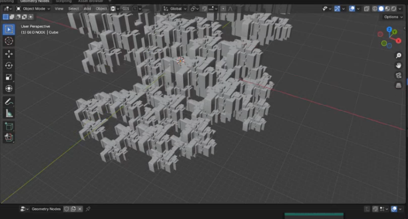Viewport: 408px width, 219px height.
Task: Pick the Add Cube tool
Action: click(x=9, y=126)
